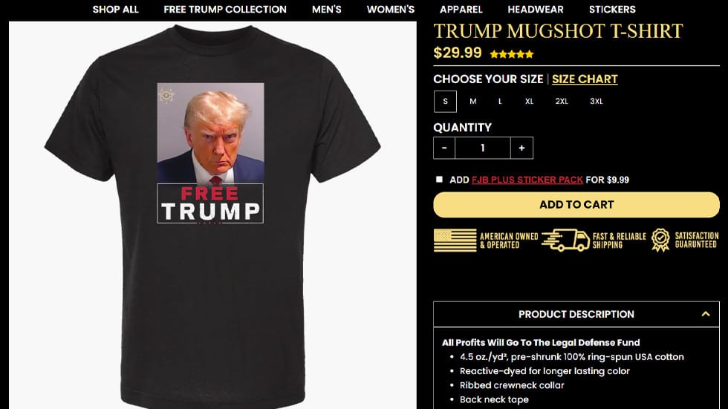Open the Size Chart link
This screenshot has width=728, height=409.
[x=585, y=79]
